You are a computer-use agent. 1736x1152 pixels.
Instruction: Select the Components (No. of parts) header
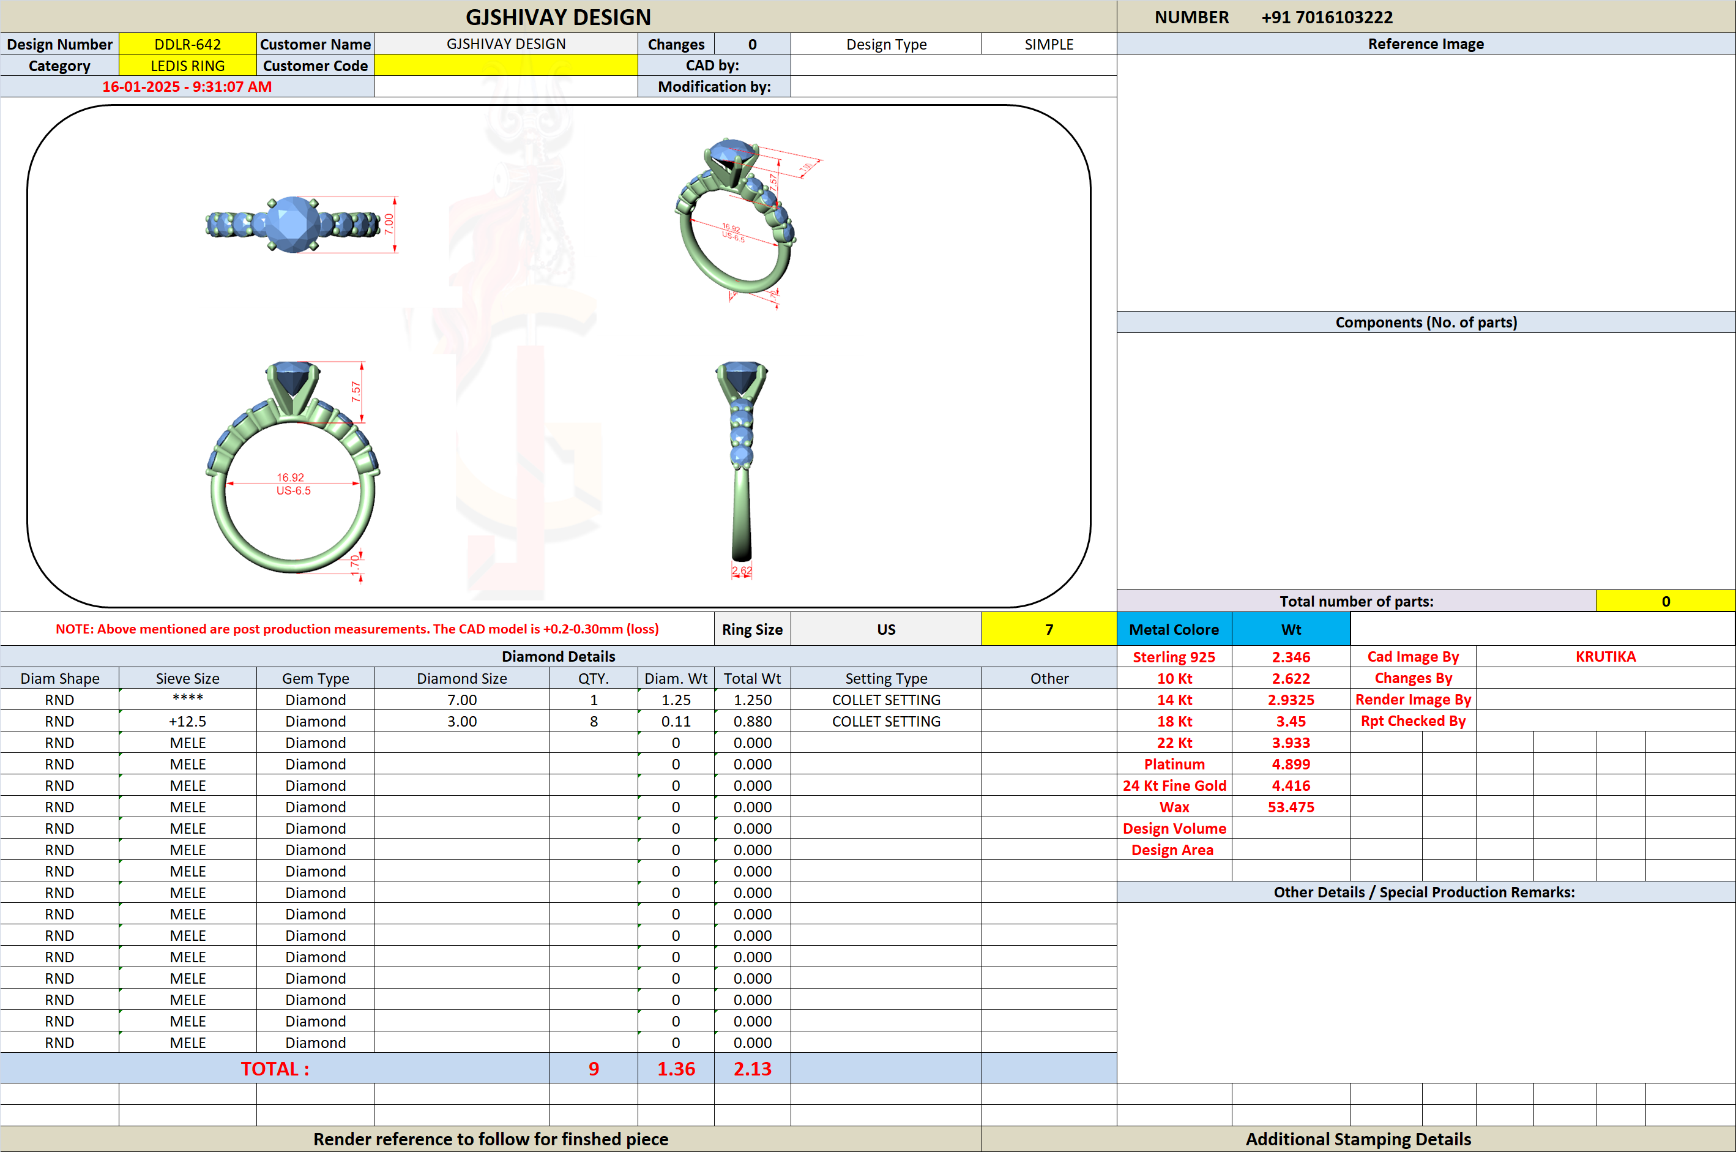1425,322
